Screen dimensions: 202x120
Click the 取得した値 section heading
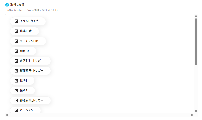17,5
